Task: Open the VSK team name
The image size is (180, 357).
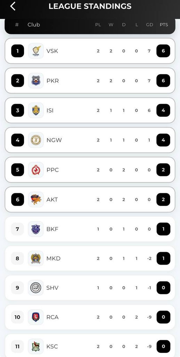Action: pos(52,51)
